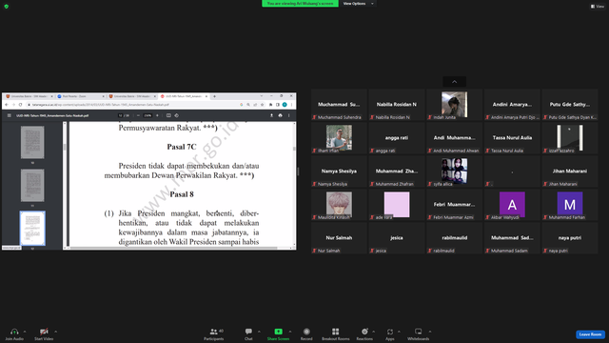Open the View Options dropdown
The height and width of the screenshot is (343, 609).
(x=358, y=4)
